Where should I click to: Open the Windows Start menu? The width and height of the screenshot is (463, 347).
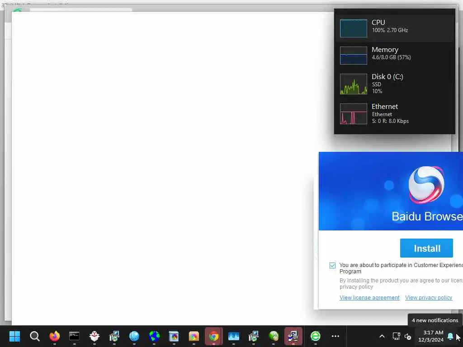14,336
